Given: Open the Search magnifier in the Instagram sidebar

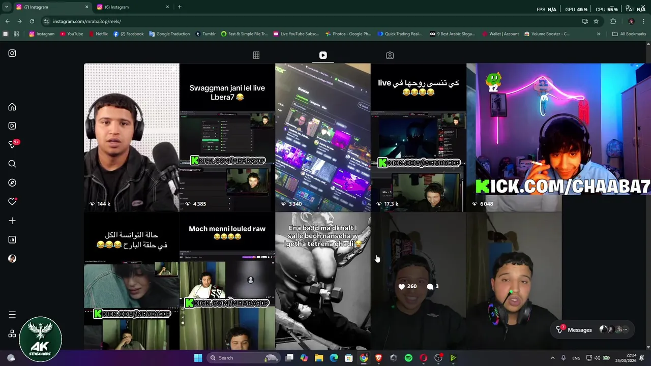Looking at the screenshot, I should pos(12,164).
